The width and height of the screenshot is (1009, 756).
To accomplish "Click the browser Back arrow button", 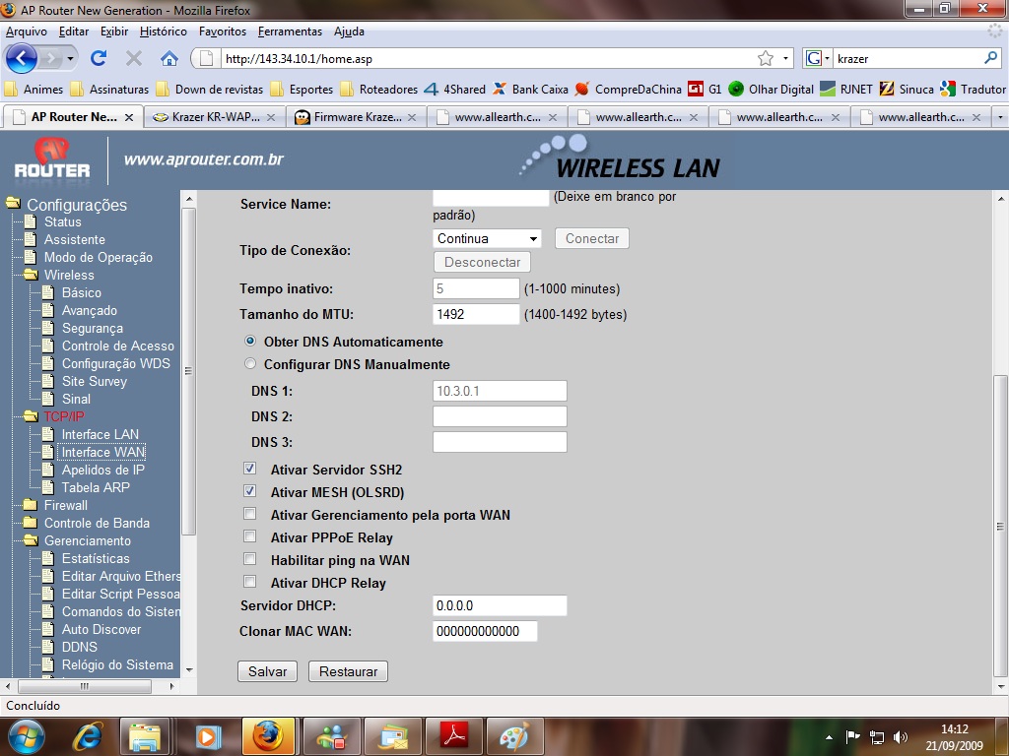I will [22, 58].
